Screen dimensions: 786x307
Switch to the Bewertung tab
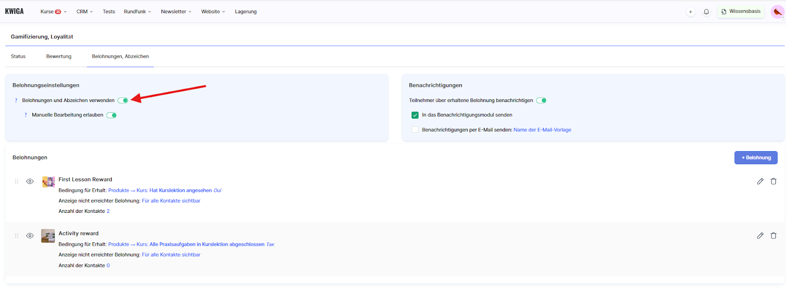pos(58,56)
